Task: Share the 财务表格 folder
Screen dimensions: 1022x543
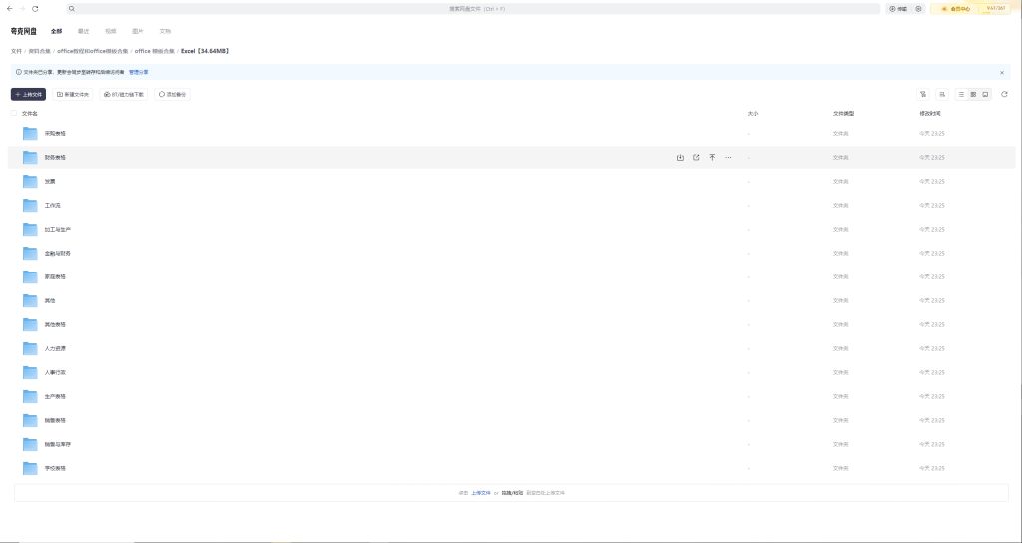Action: (x=696, y=157)
